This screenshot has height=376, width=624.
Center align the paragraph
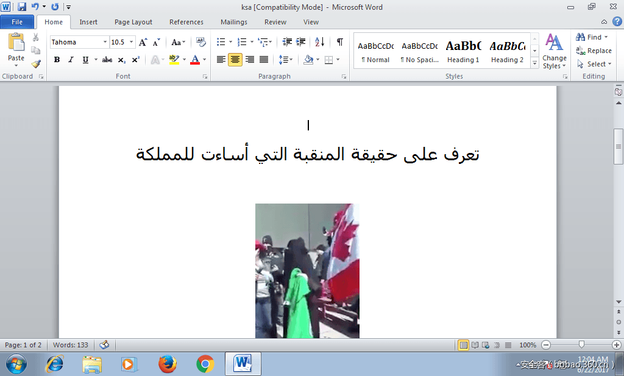click(x=235, y=59)
